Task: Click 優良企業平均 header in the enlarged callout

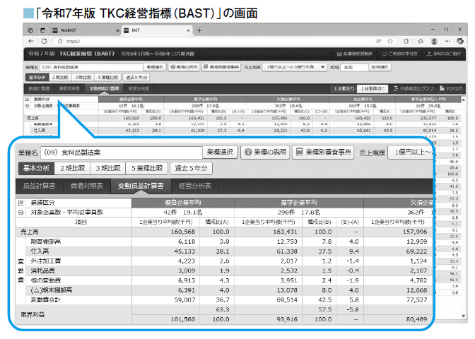Action: [182, 203]
